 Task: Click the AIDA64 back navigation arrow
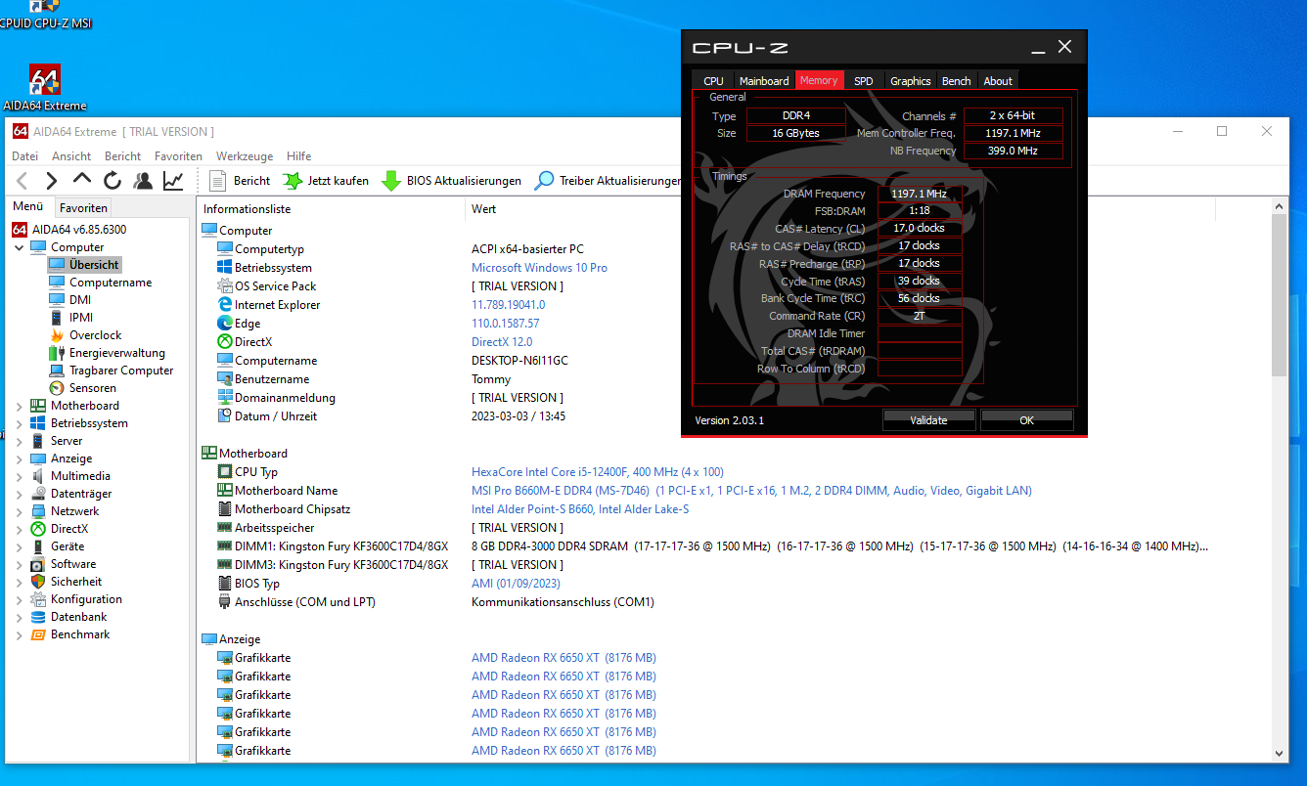[23, 181]
